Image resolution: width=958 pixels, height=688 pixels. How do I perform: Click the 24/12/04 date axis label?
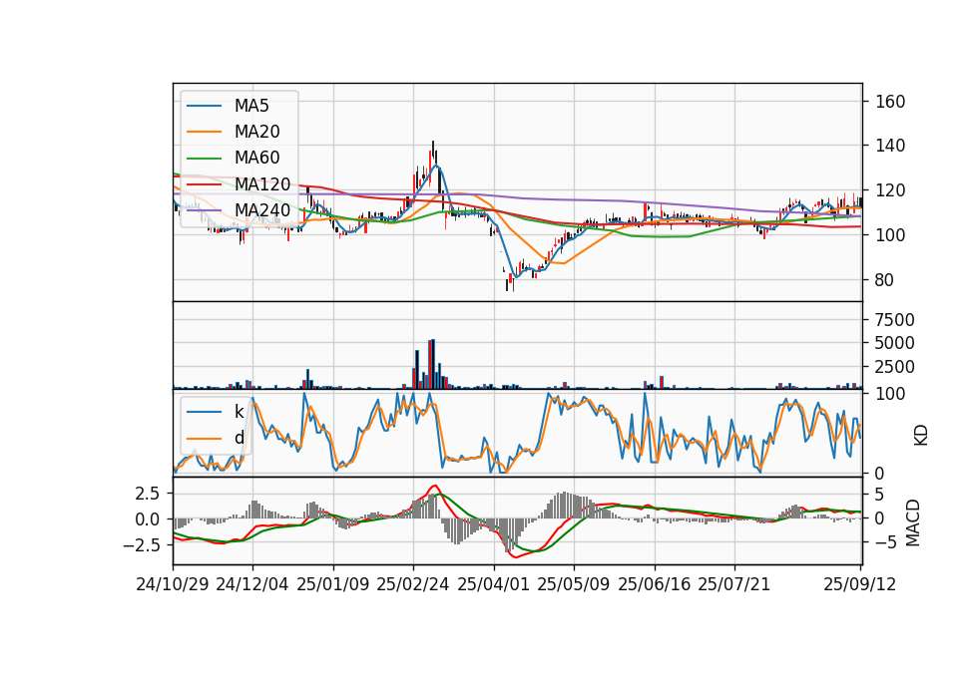coord(252,584)
